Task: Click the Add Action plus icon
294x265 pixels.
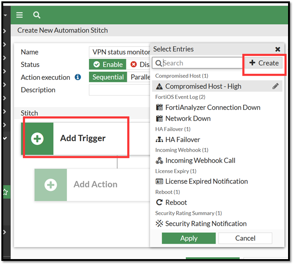Action: [x=51, y=185]
